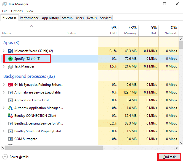Click Bentley CONNECTION's 32.4 MB memory value
The width and height of the screenshot is (183, 163).
pos(131,116)
